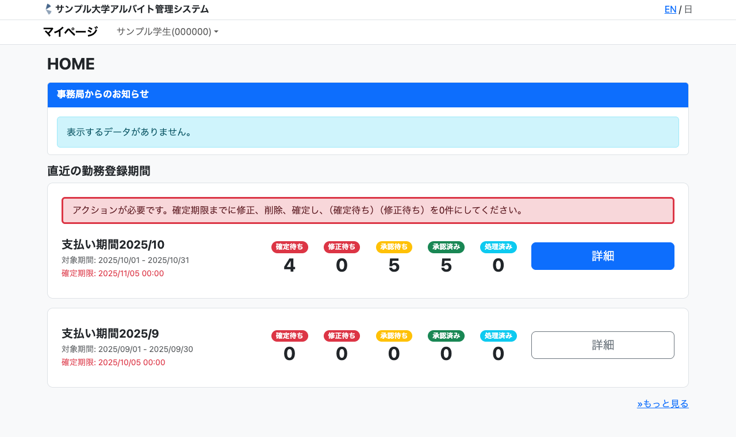Switch interface language to EN

(x=670, y=9)
